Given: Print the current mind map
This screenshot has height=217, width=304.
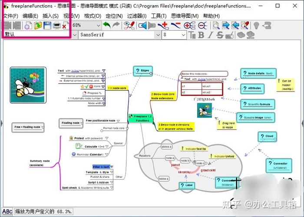Looking at the screenshot, I should tap(57, 25).
